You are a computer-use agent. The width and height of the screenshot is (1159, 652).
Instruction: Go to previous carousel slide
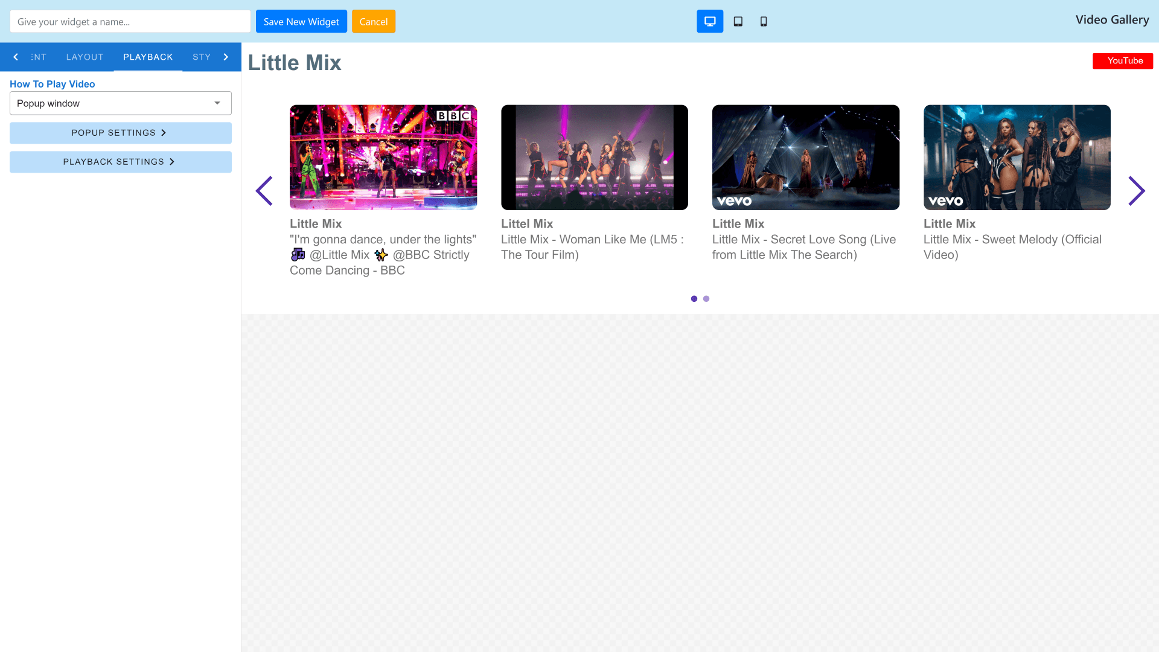pyautogui.click(x=264, y=191)
